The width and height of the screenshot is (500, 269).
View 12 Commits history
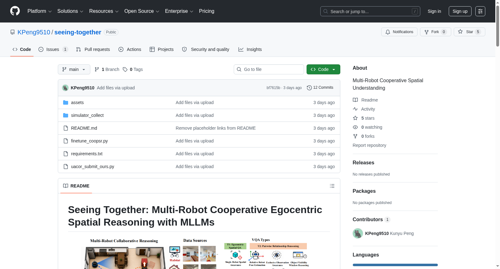pos(320,88)
